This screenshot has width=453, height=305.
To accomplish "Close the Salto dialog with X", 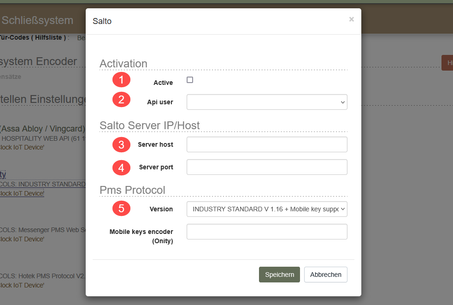I will [x=351, y=19].
